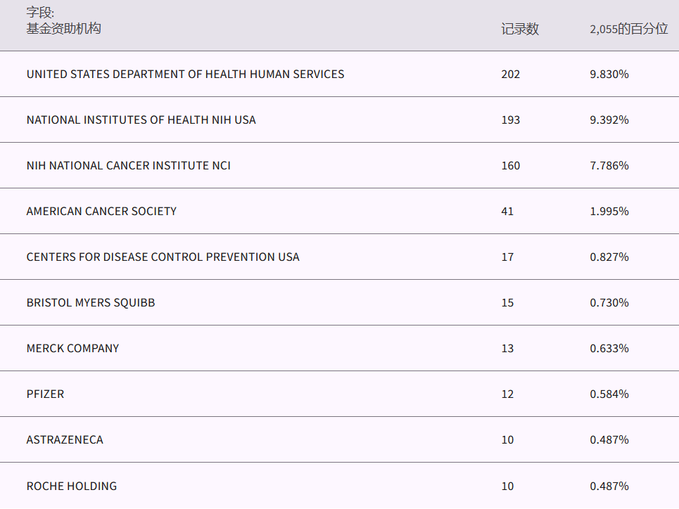Image resolution: width=679 pixels, height=509 pixels.
Task: Open the AstraZeneca entry
Action: 65,439
